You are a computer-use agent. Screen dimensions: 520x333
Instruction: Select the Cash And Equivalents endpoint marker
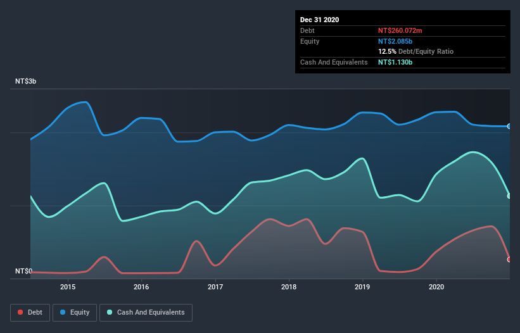coord(509,196)
